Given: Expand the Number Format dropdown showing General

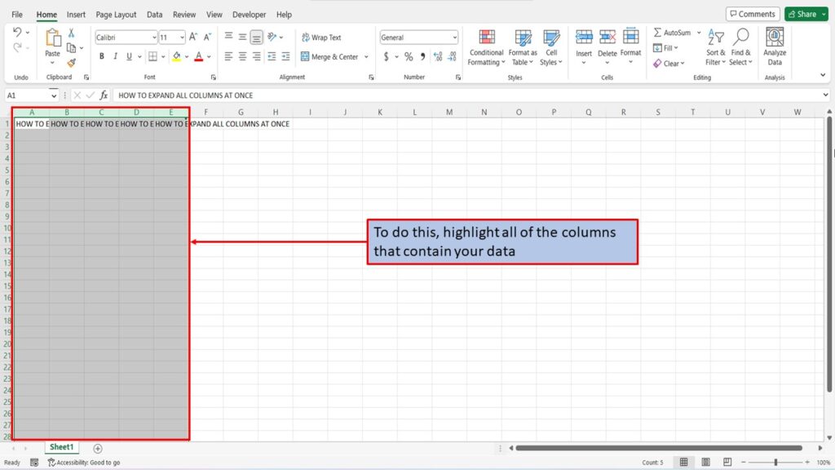Looking at the screenshot, I should coord(454,37).
